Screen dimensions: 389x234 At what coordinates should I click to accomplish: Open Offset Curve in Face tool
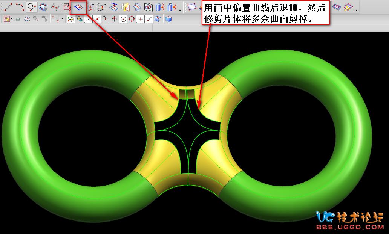pos(78,7)
